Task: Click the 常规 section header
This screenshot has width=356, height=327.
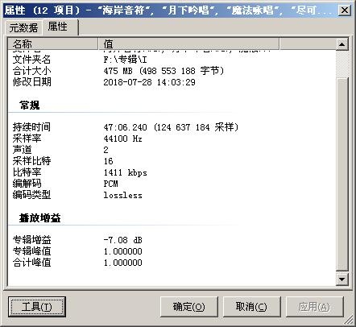Action: click(30, 106)
